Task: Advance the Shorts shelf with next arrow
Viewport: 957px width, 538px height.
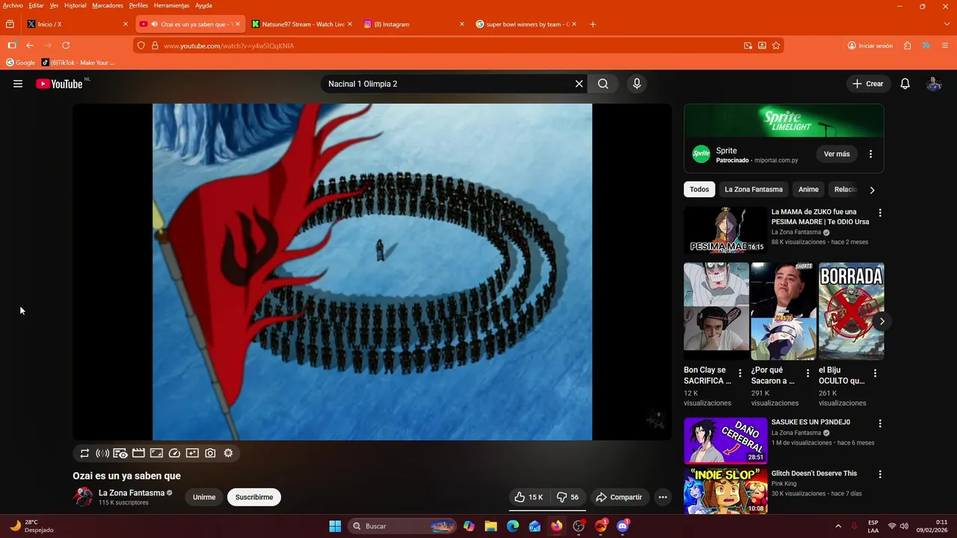Action: [x=882, y=321]
